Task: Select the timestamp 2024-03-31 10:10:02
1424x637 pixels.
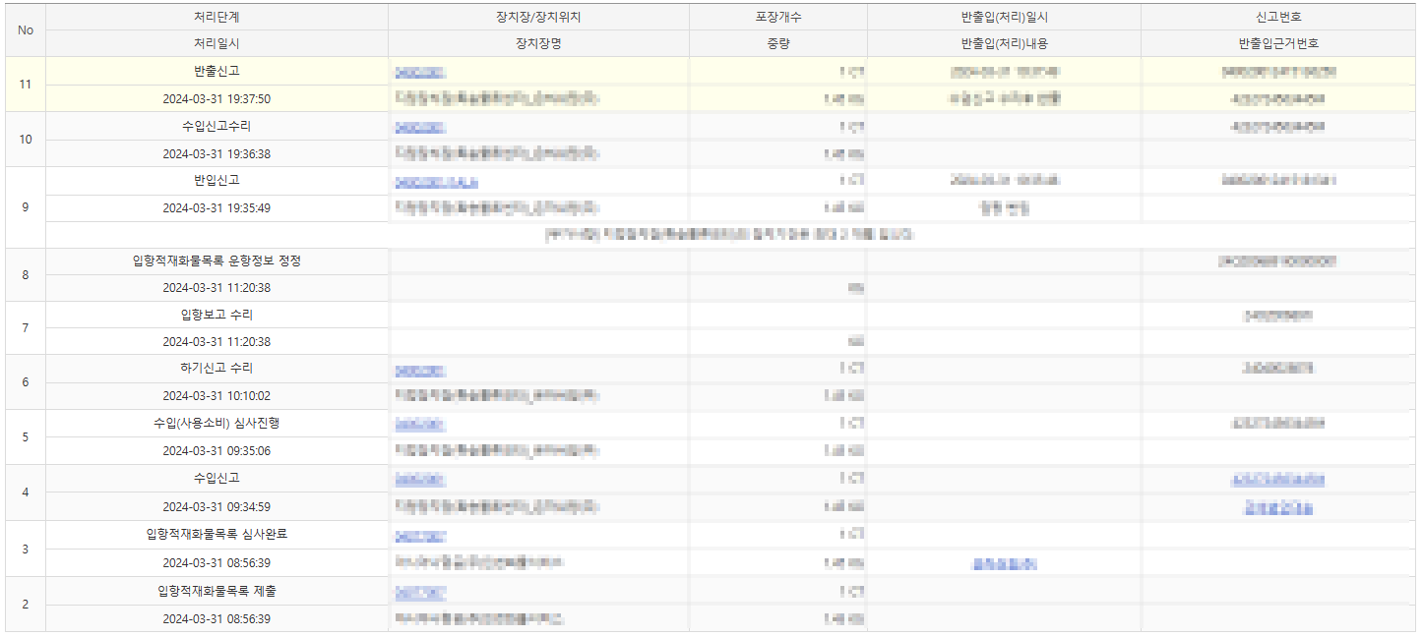Action: coord(217,396)
